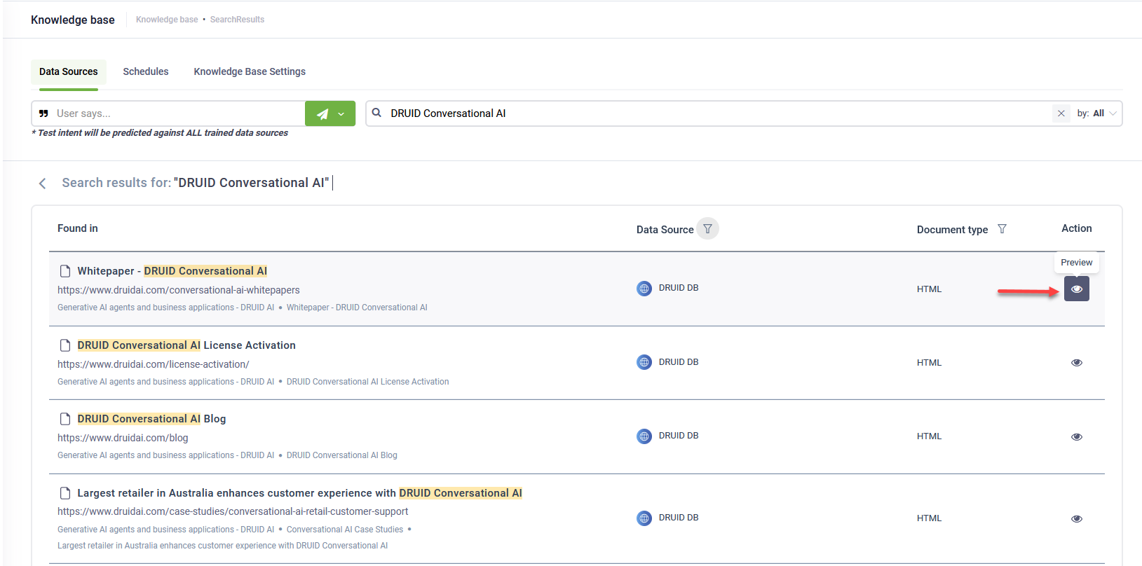Click the globe icon in Whitepaper row
Image resolution: width=1142 pixels, height=566 pixels.
[x=644, y=289]
